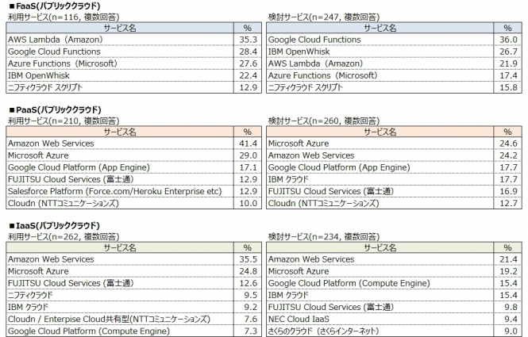Click the value '41.4' beside Amazon Web Services
Viewport: 528px width, 337px height.
249,144
